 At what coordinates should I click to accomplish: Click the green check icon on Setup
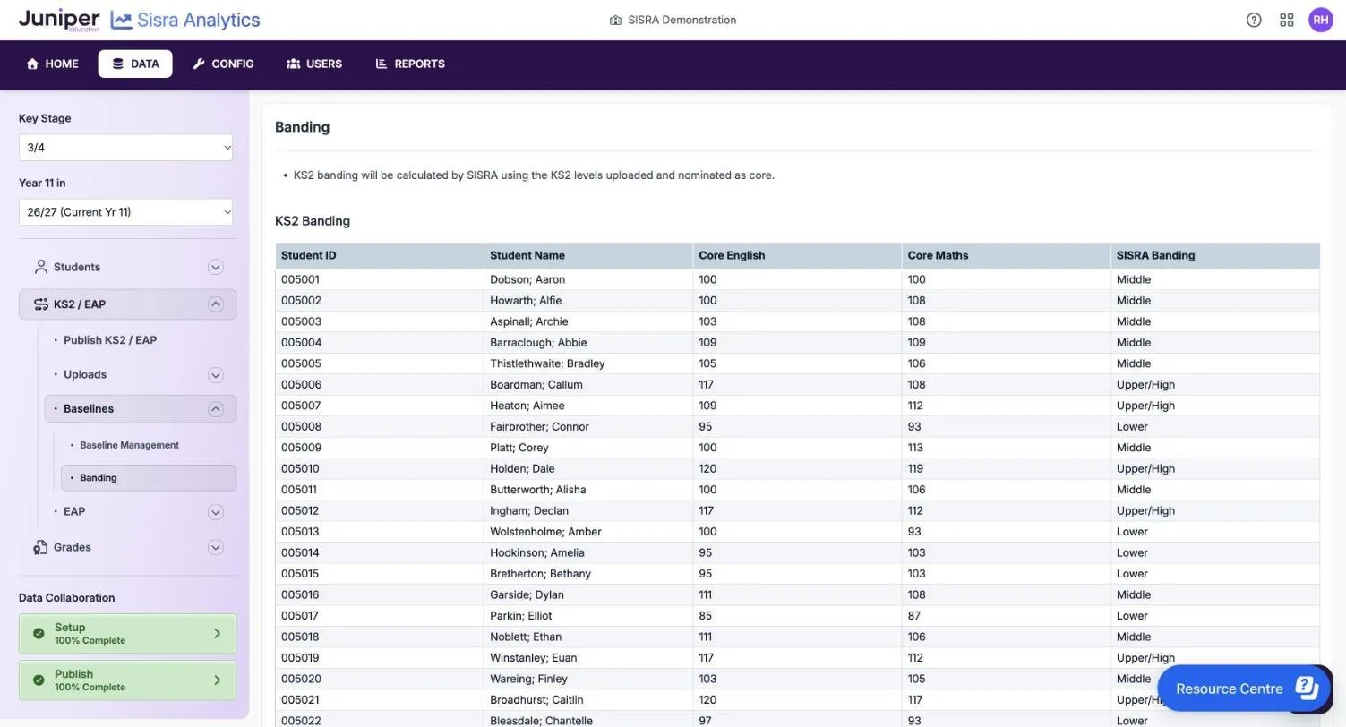point(39,634)
